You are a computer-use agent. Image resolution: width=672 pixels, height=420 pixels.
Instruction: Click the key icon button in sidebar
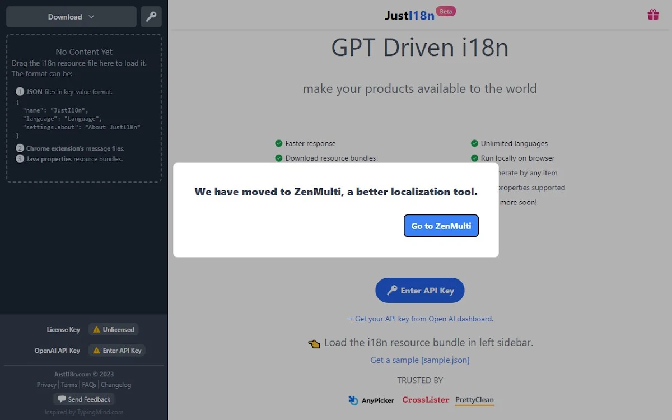click(151, 17)
